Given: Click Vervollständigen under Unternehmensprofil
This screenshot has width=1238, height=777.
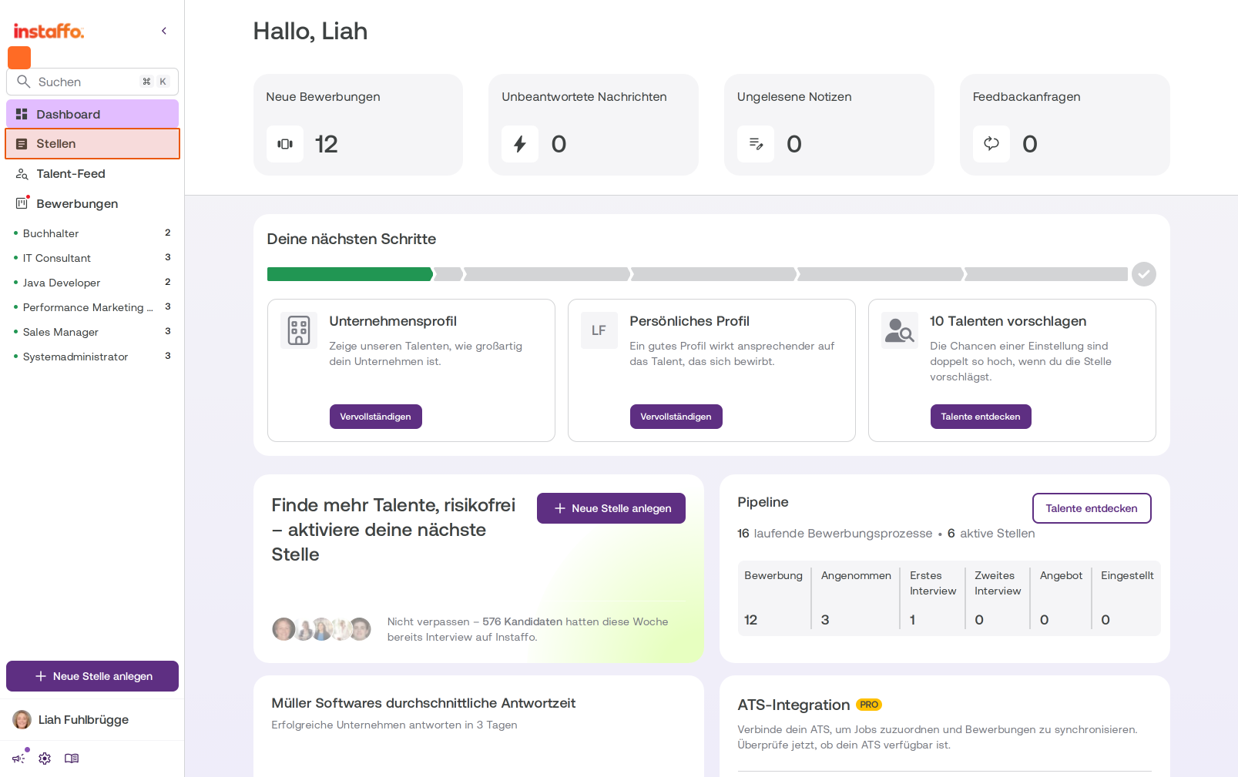Looking at the screenshot, I should 376,417.
